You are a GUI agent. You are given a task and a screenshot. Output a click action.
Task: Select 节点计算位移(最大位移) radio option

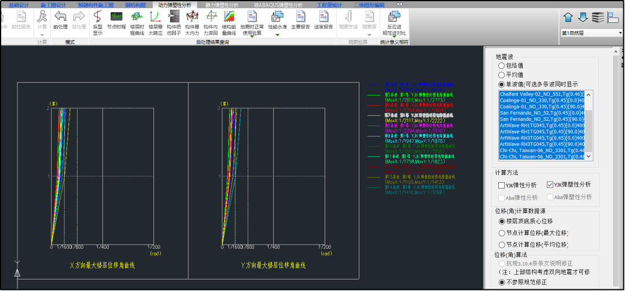coord(501,233)
